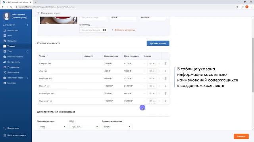The width and height of the screenshot is (254, 142).
Task: Delete the Капуста 1кг row
Action: coord(165,64)
